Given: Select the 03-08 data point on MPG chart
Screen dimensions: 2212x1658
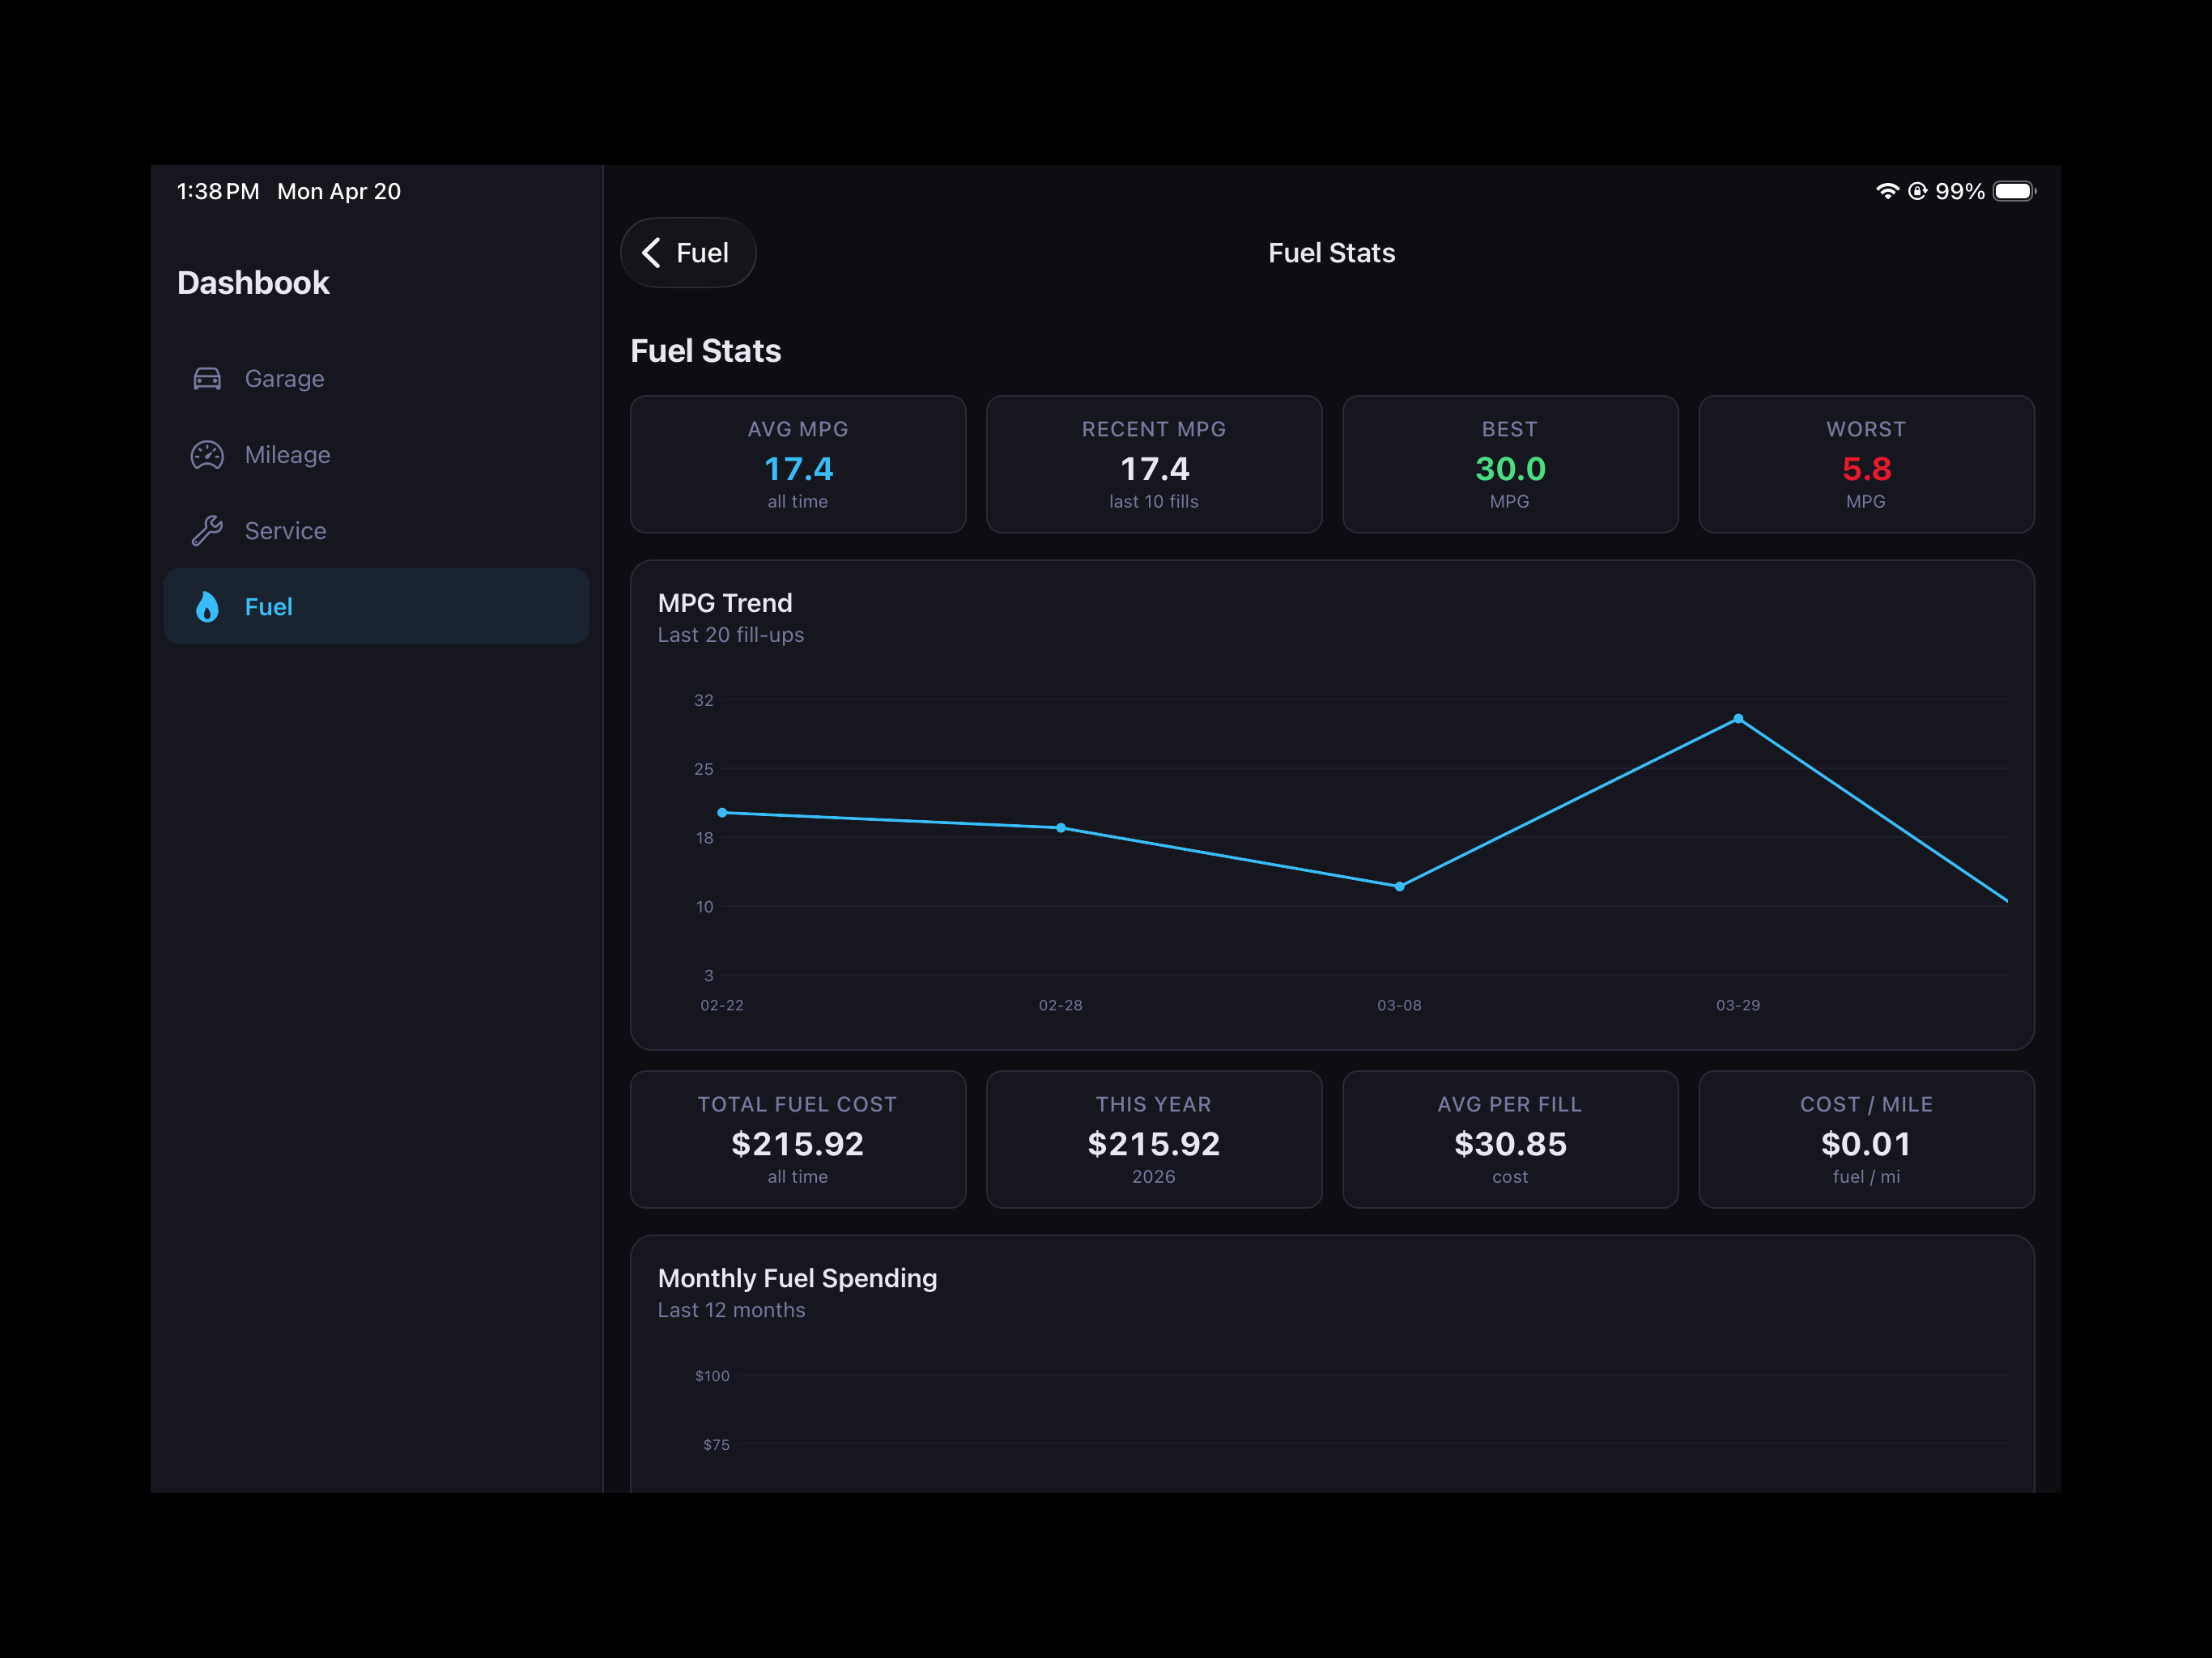Looking at the screenshot, I should coord(1399,887).
